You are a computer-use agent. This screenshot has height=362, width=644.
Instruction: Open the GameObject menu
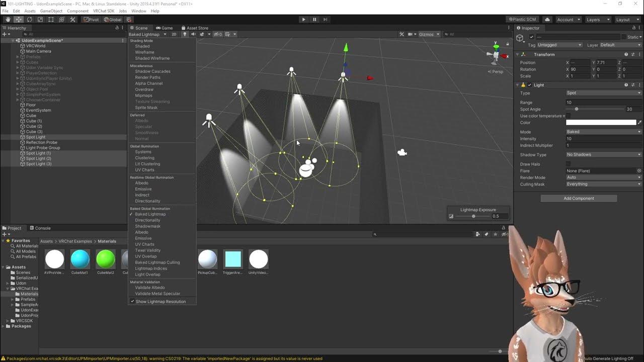(51, 11)
